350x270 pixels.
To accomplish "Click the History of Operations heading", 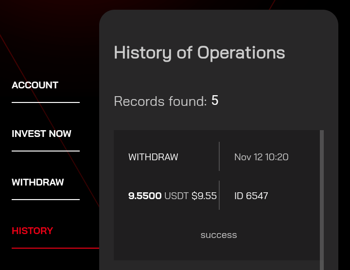I will coord(199,52).
